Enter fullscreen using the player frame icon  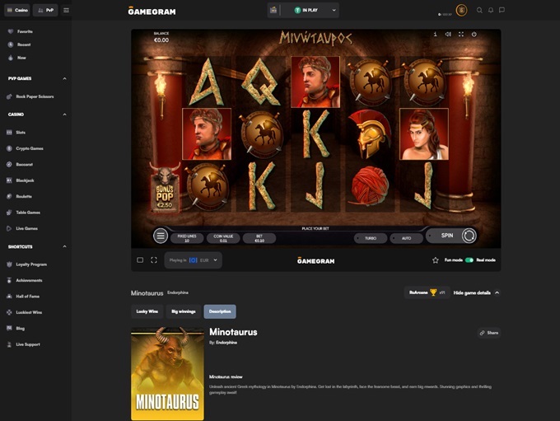154,260
